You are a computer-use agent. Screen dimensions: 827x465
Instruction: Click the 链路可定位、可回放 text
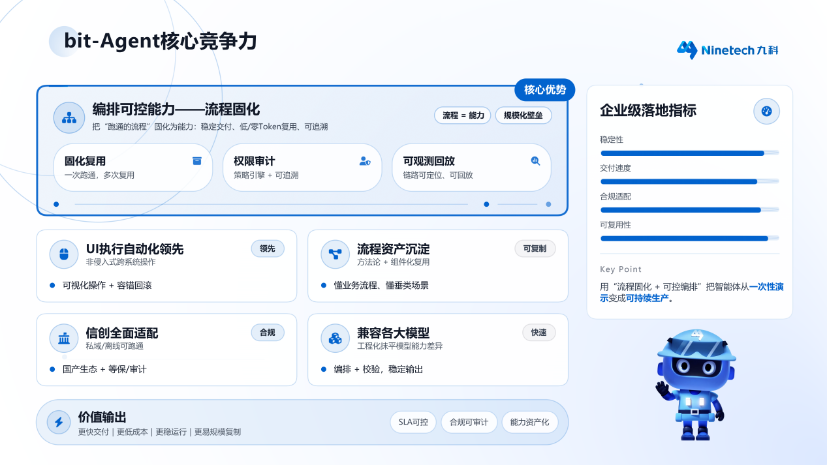[438, 175]
